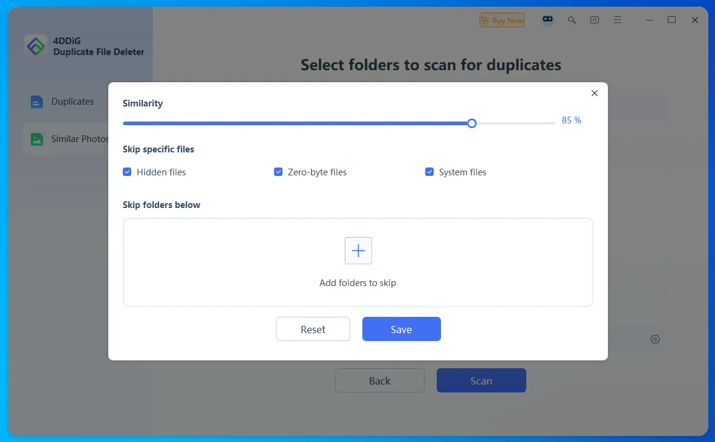Click the key-shaped register icon
This screenshot has height=442, width=715.
point(572,20)
